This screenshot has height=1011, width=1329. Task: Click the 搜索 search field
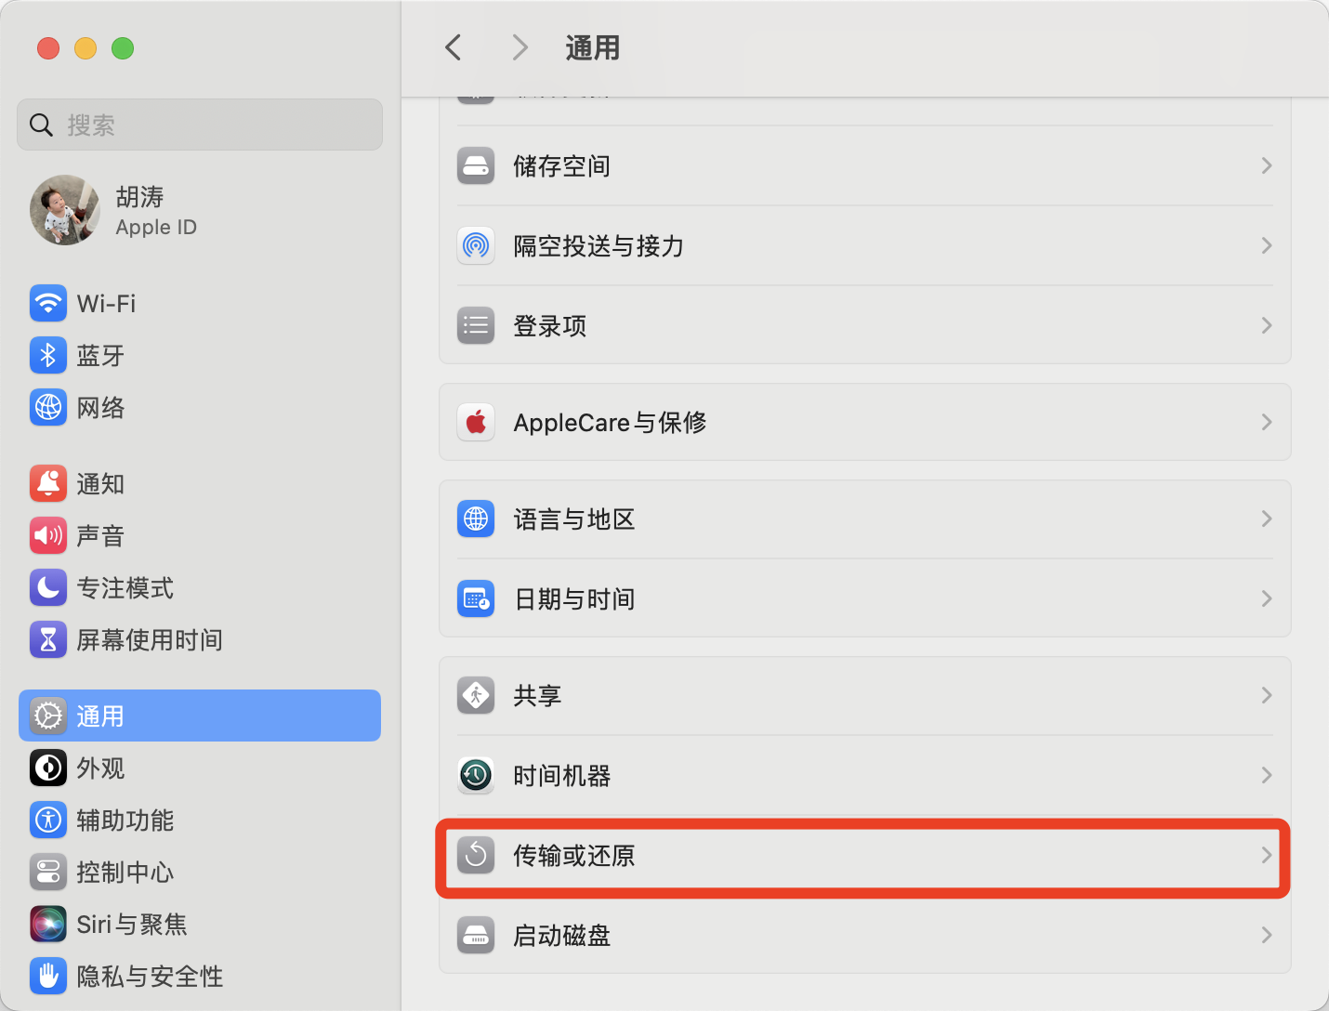200,125
